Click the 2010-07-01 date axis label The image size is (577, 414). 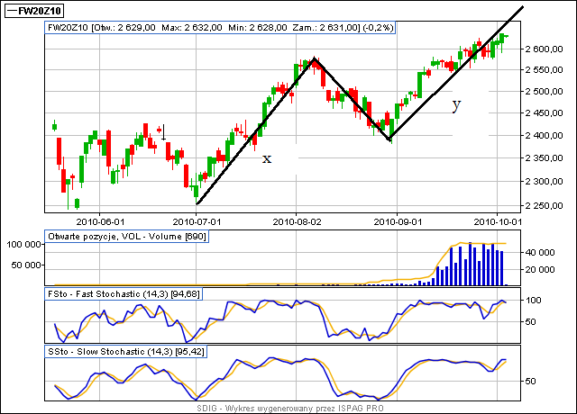pyautogui.click(x=197, y=219)
